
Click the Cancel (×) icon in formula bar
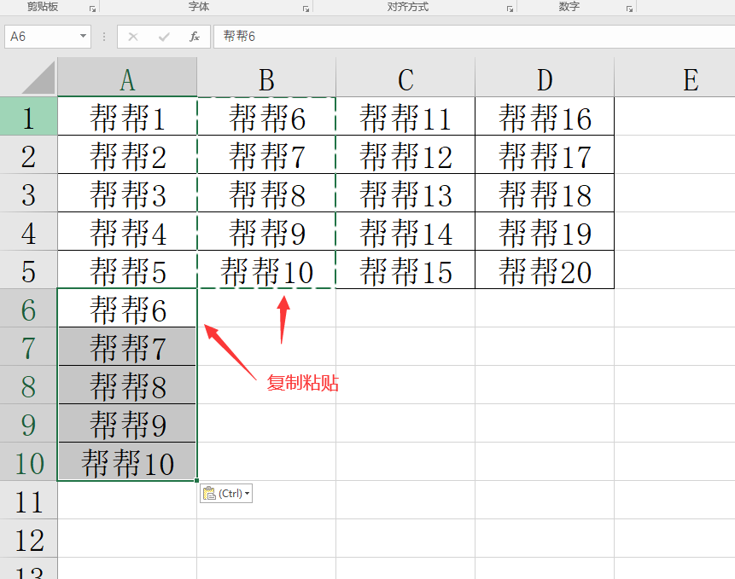click(x=133, y=37)
